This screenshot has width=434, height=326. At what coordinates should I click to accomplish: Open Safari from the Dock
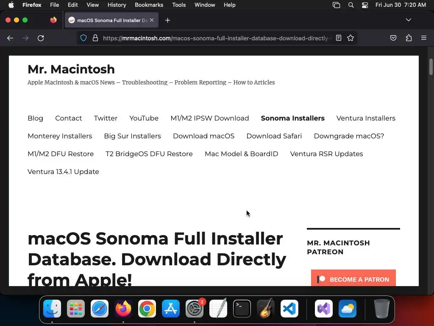point(100,309)
